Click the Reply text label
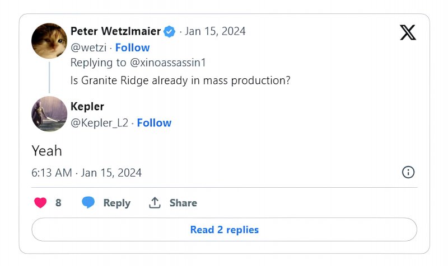 [x=116, y=203]
